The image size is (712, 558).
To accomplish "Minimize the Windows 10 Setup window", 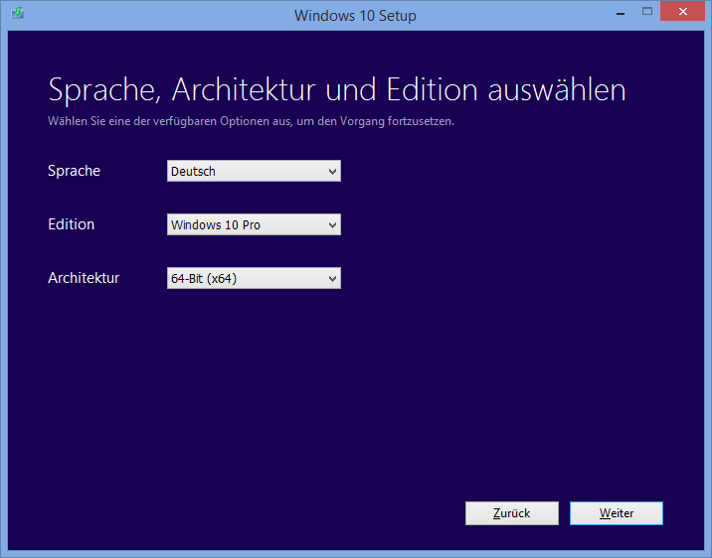I will (x=621, y=12).
